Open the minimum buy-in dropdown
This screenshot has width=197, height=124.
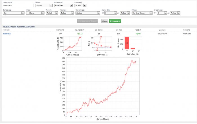[111, 13]
